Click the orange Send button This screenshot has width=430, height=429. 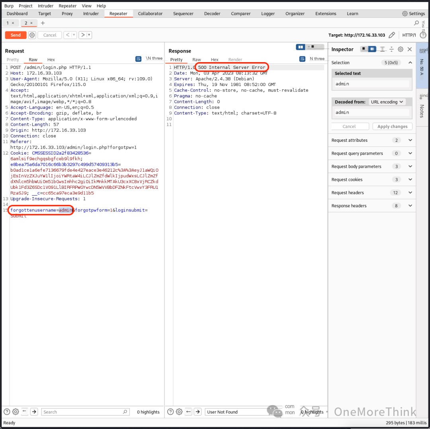click(16, 35)
